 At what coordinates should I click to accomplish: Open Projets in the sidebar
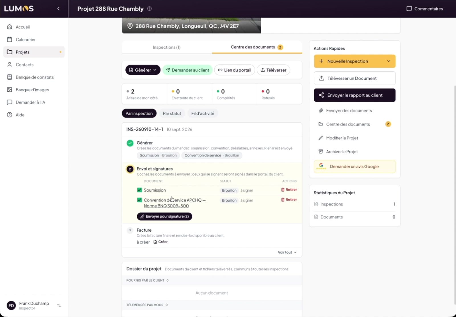(x=34, y=52)
